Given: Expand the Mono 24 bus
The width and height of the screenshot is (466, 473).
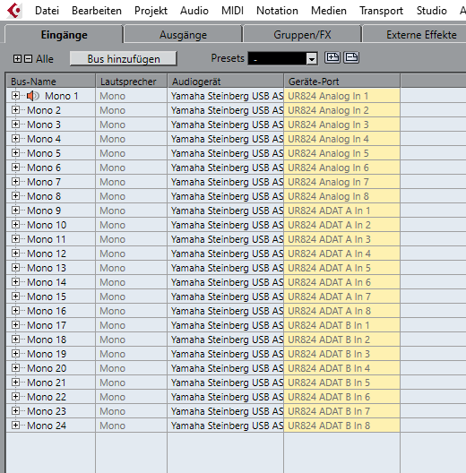Looking at the screenshot, I should (x=15, y=425).
